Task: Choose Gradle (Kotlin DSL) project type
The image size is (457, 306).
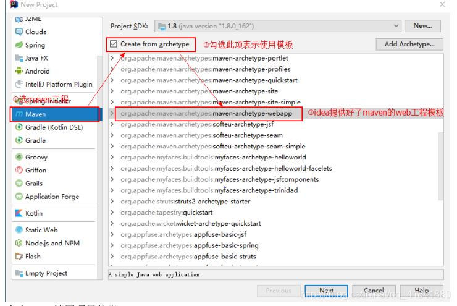Action: (x=56, y=127)
